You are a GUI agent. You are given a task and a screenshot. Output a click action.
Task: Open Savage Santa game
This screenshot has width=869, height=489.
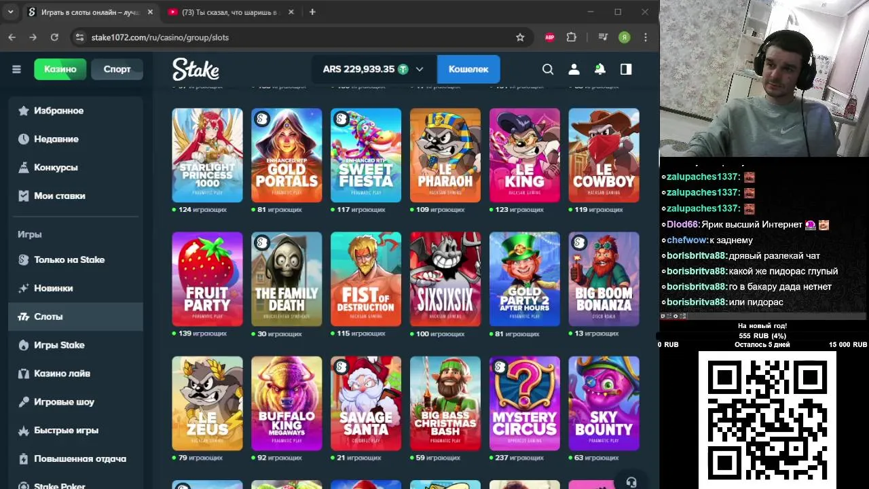point(366,403)
